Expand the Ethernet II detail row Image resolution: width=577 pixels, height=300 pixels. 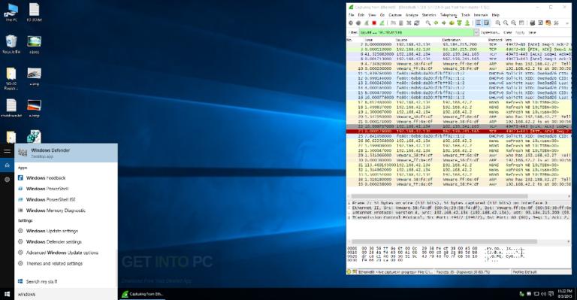coord(349,208)
